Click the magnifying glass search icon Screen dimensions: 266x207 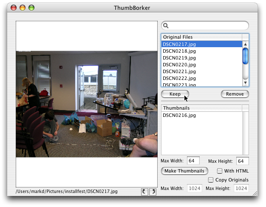click(166, 26)
